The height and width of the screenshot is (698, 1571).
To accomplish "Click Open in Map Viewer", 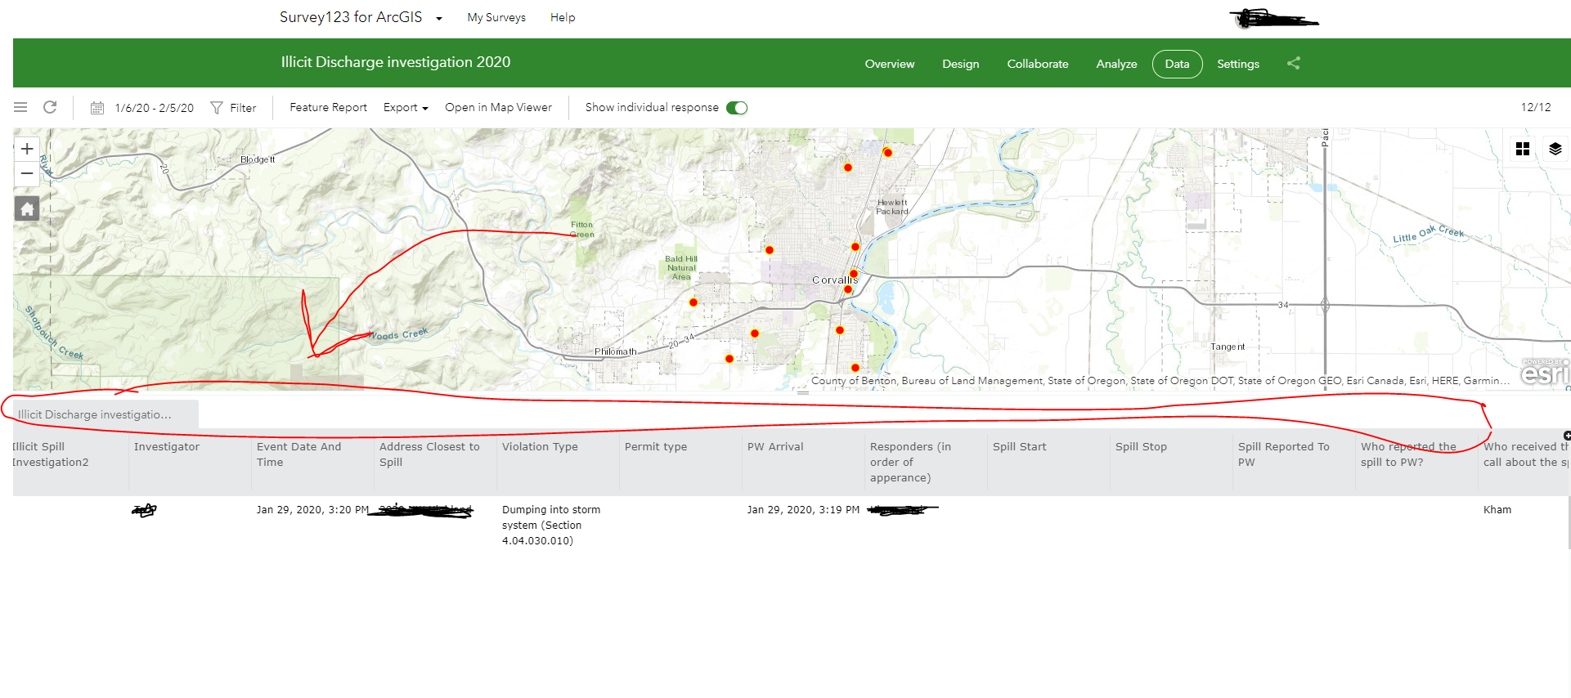I will [x=498, y=107].
